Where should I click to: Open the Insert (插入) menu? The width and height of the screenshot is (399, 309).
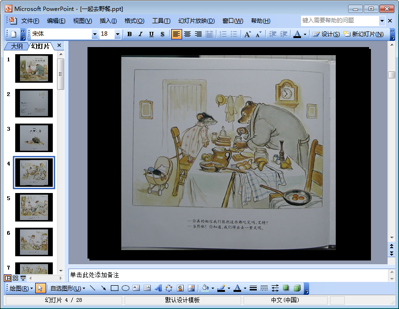tap(108, 21)
